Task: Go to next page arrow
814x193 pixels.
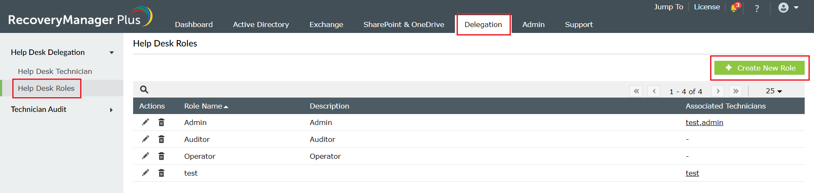Action: pos(718,91)
